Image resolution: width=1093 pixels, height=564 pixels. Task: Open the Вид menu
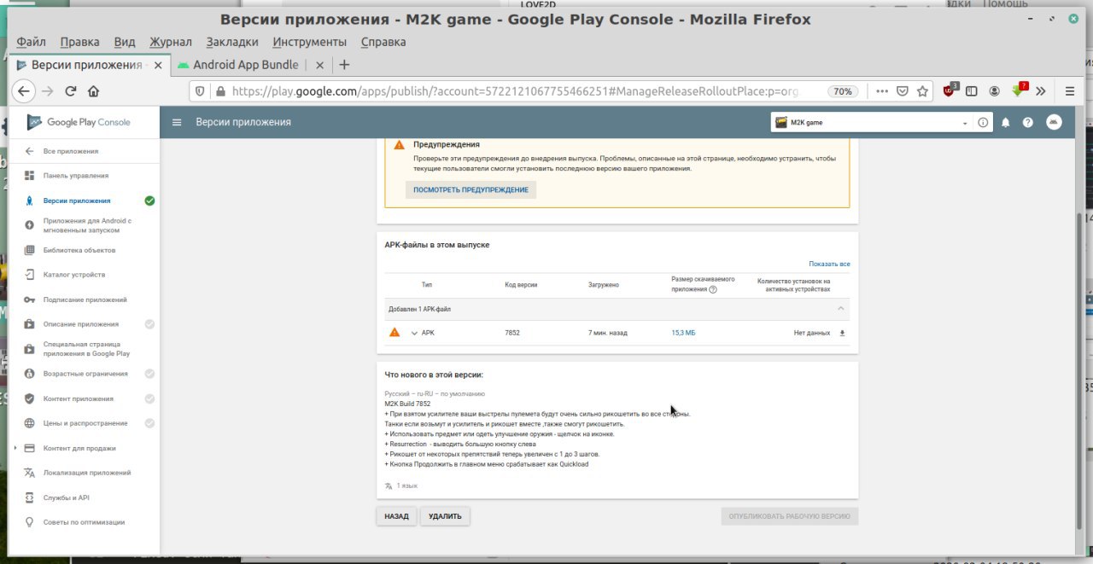(125, 42)
